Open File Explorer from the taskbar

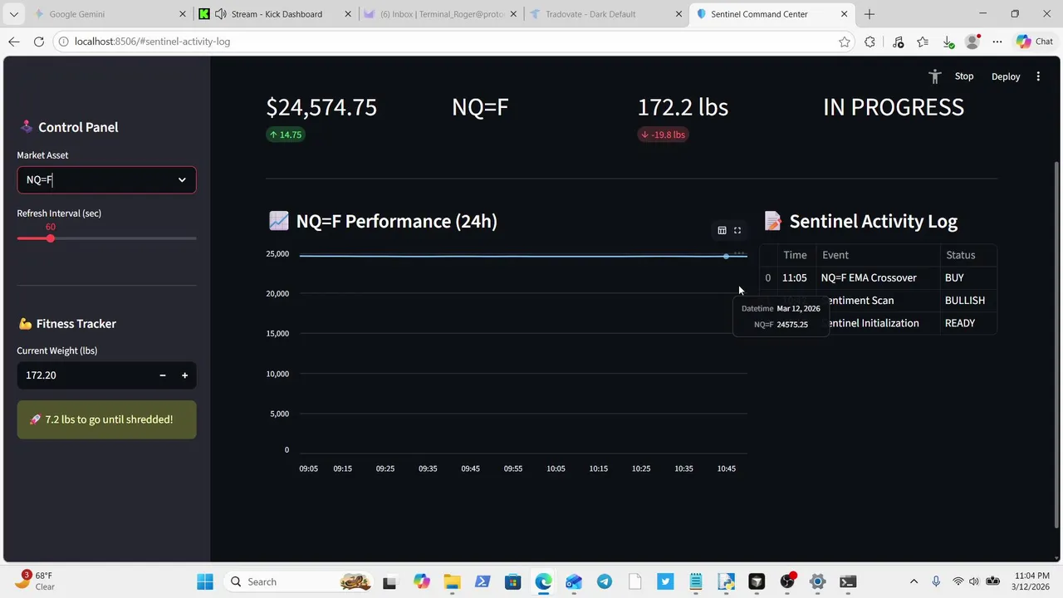coord(452,581)
